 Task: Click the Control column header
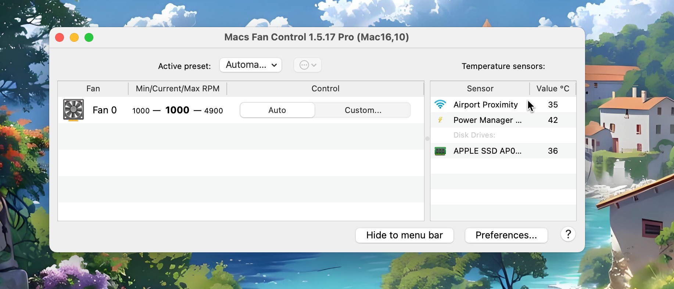pos(325,88)
